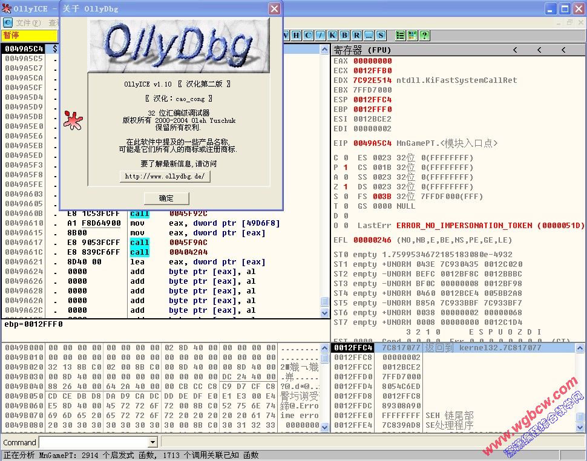Screen dimensions: 587x461
Task: Select disassembly address 0049A5C4
Action: coord(24,48)
